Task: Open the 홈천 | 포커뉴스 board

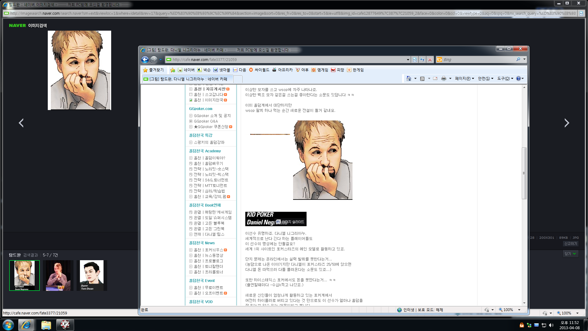Action: pyautogui.click(x=209, y=250)
